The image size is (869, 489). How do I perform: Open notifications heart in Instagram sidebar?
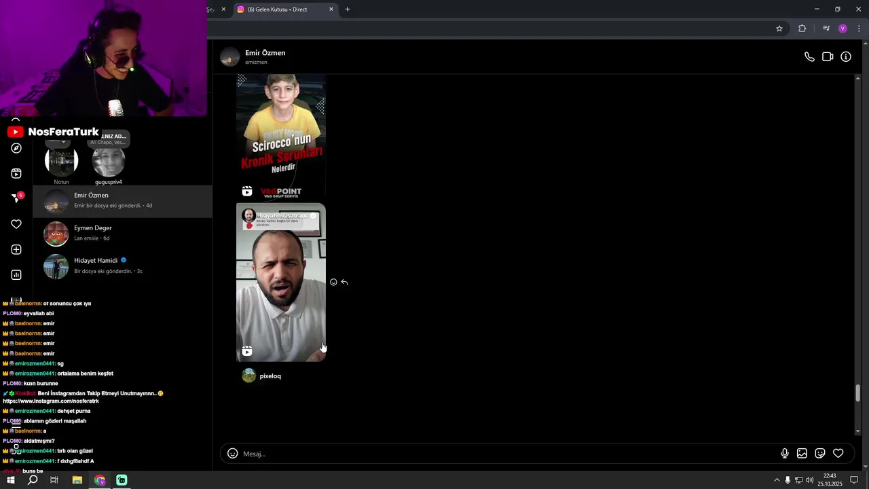(x=16, y=224)
